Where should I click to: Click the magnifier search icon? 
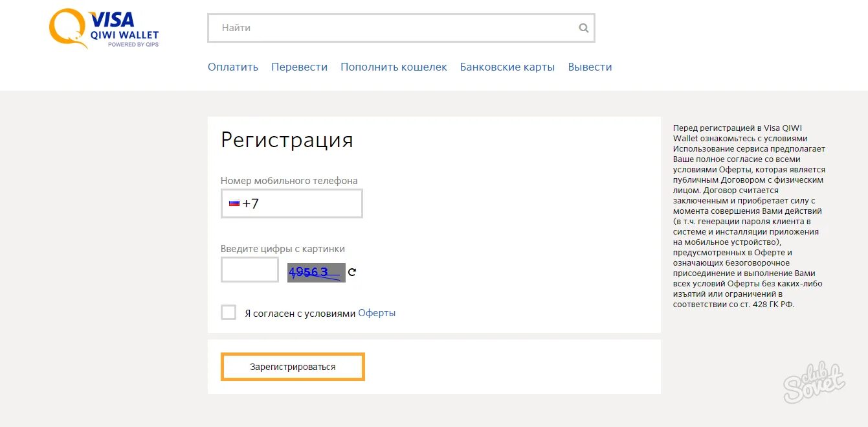pyautogui.click(x=584, y=28)
